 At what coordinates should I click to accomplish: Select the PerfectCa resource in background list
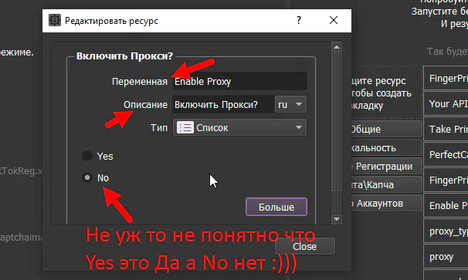[446, 155]
